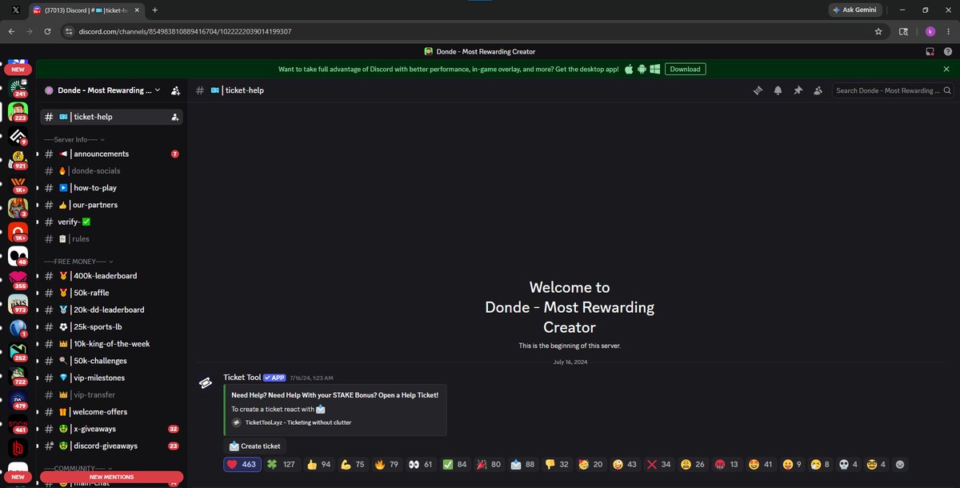The height and width of the screenshot is (488, 960).
Task: Open the vip-milestones channel
Action: click(x=112, y=378)
